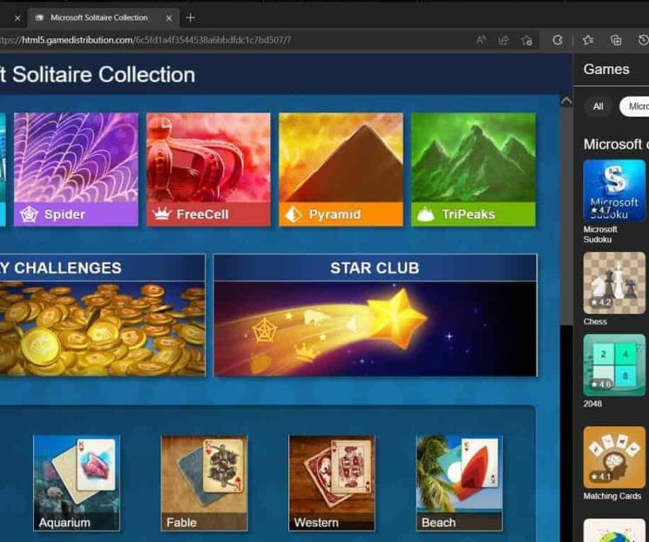
Task: Open the Spider solitaire game tile
Action: [76, 169]
